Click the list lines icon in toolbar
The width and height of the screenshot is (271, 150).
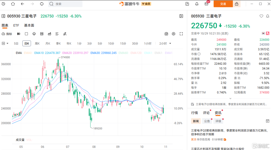[57, 34]
